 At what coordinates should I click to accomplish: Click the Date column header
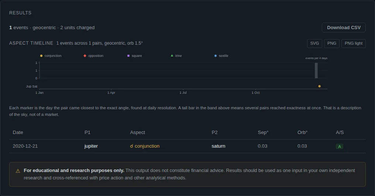pos(18,133)
